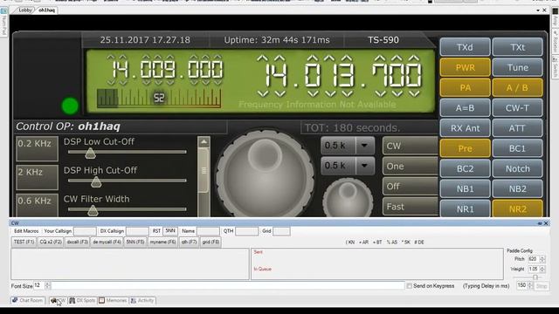This screenshot has width=559, height=314.
Task: Open the Activity tab
Action: (x=142, y=300)
